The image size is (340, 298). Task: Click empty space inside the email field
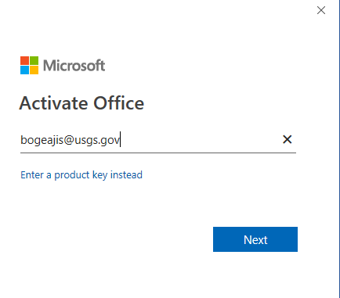pos(201,140)
